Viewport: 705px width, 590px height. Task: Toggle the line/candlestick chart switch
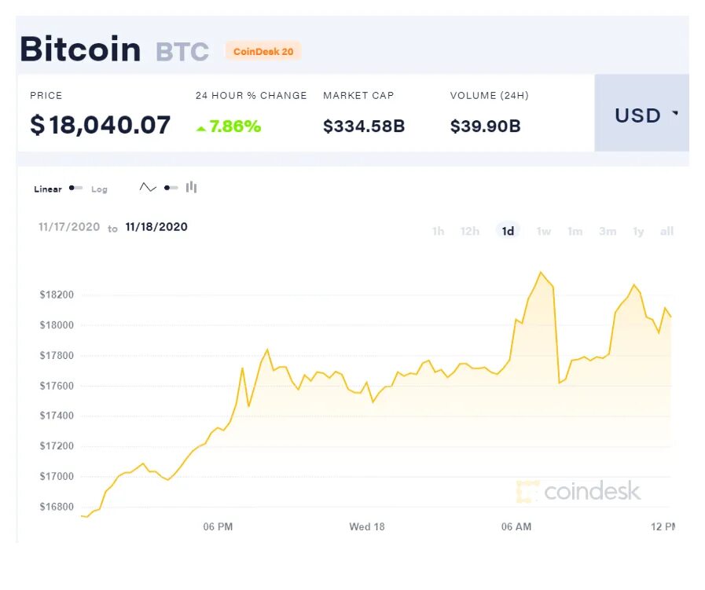[171, 188]
